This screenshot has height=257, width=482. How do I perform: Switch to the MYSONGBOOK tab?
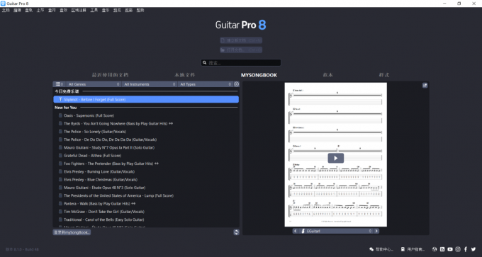click(x=259, y=75)
